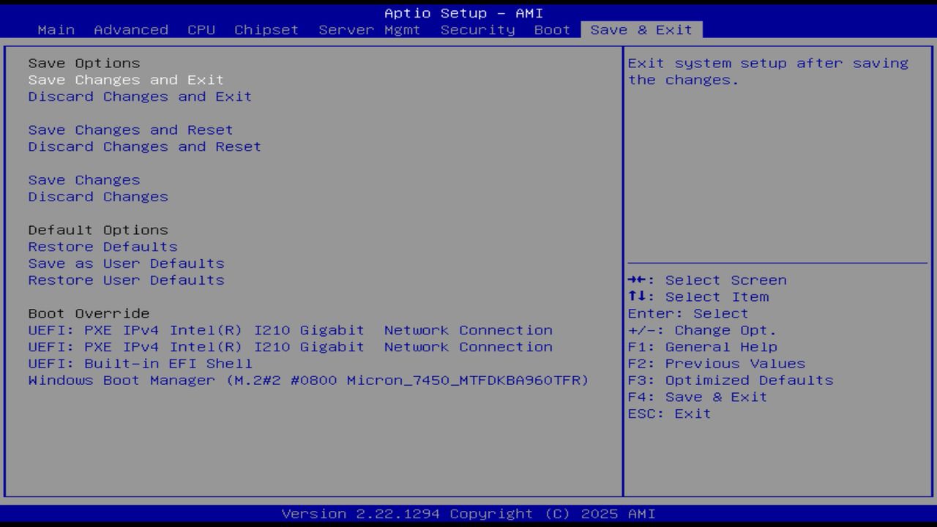This screenshot has width=937, height=527.
Task: Choose Restore Defaults
Action: click(102, 246)
